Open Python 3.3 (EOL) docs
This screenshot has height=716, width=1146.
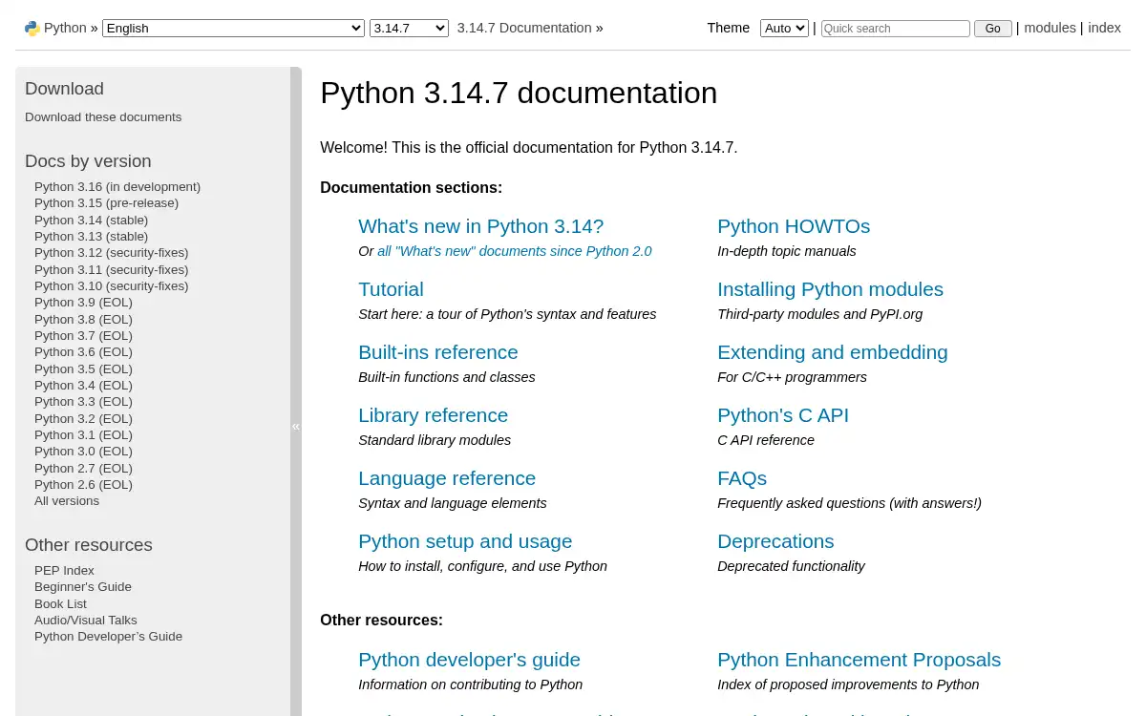(83, 402)
